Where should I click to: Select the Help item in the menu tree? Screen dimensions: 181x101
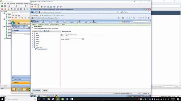pyautogui.click(x=36, y=45)
